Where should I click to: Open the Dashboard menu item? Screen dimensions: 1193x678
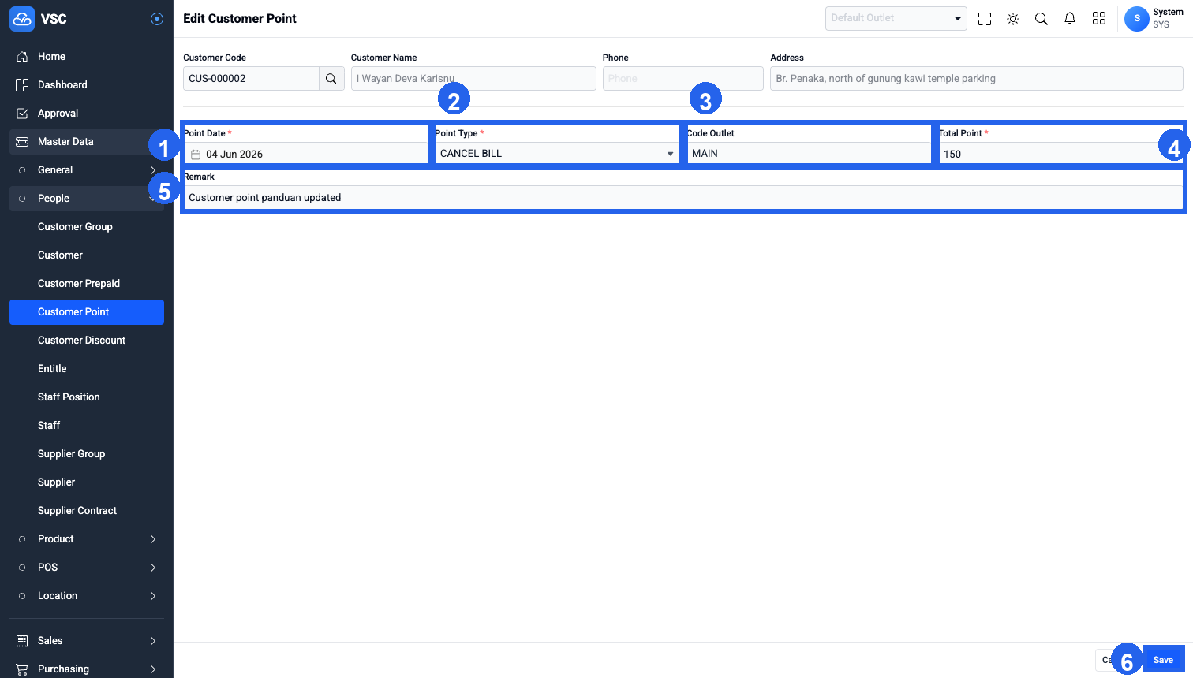click(x=87, y=85)
